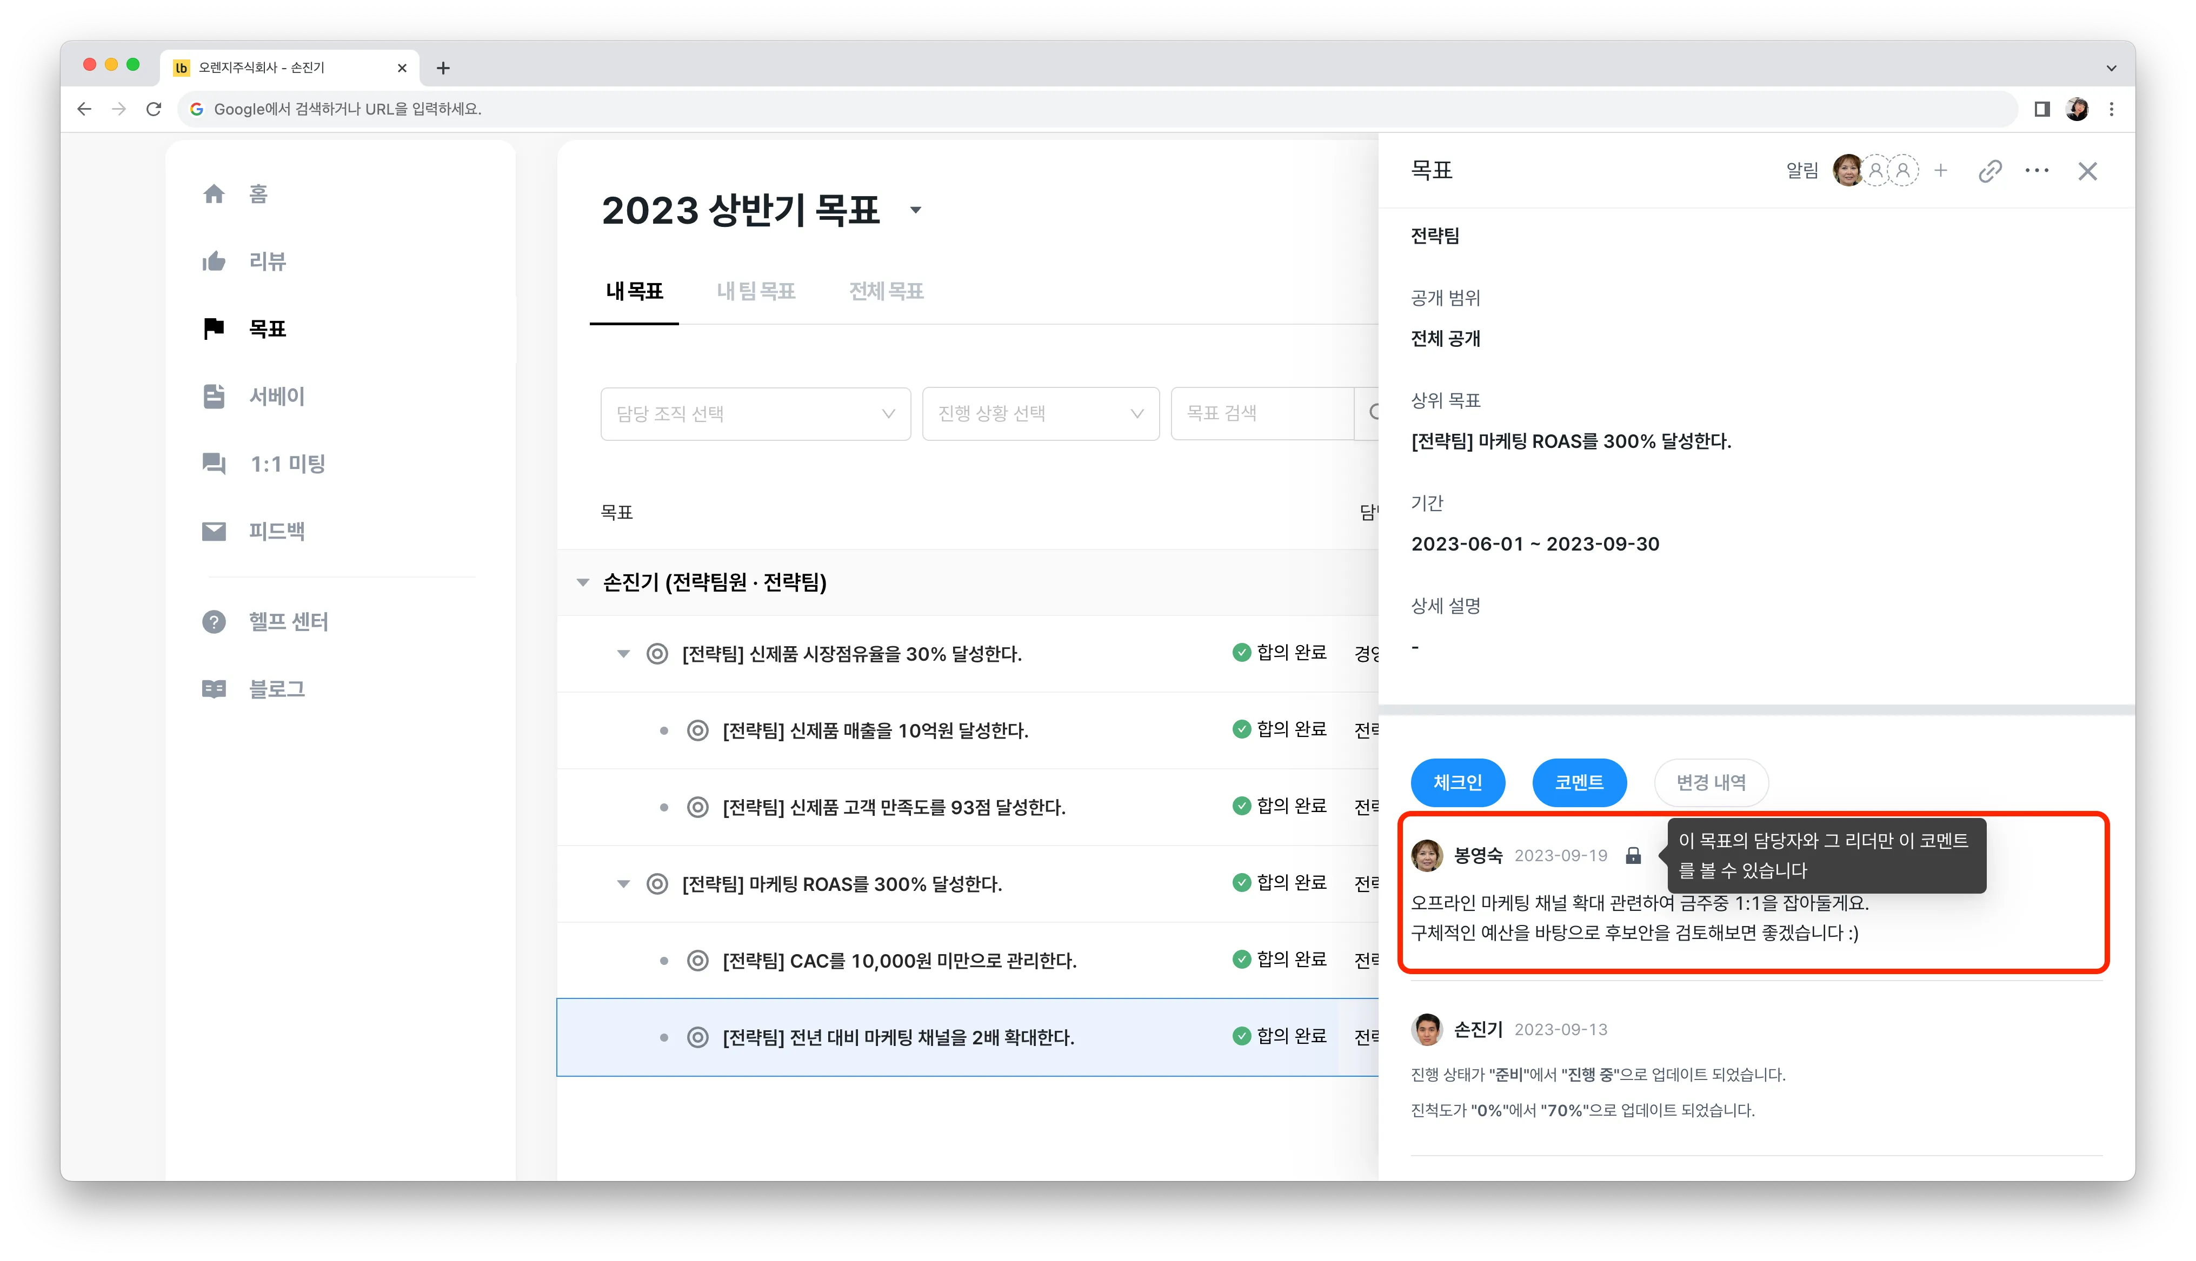The height and width of the screenshot is (1261, 2196).
Task: Switch to the 내 목표 tab
Action: tap(634, 292)
